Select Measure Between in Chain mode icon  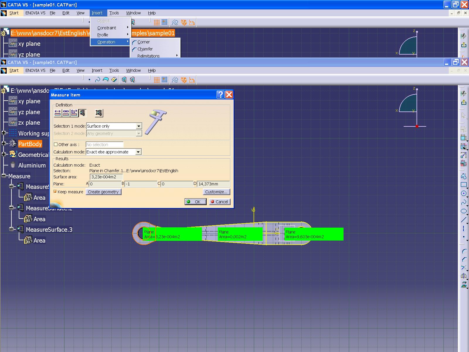coord(66,113)
